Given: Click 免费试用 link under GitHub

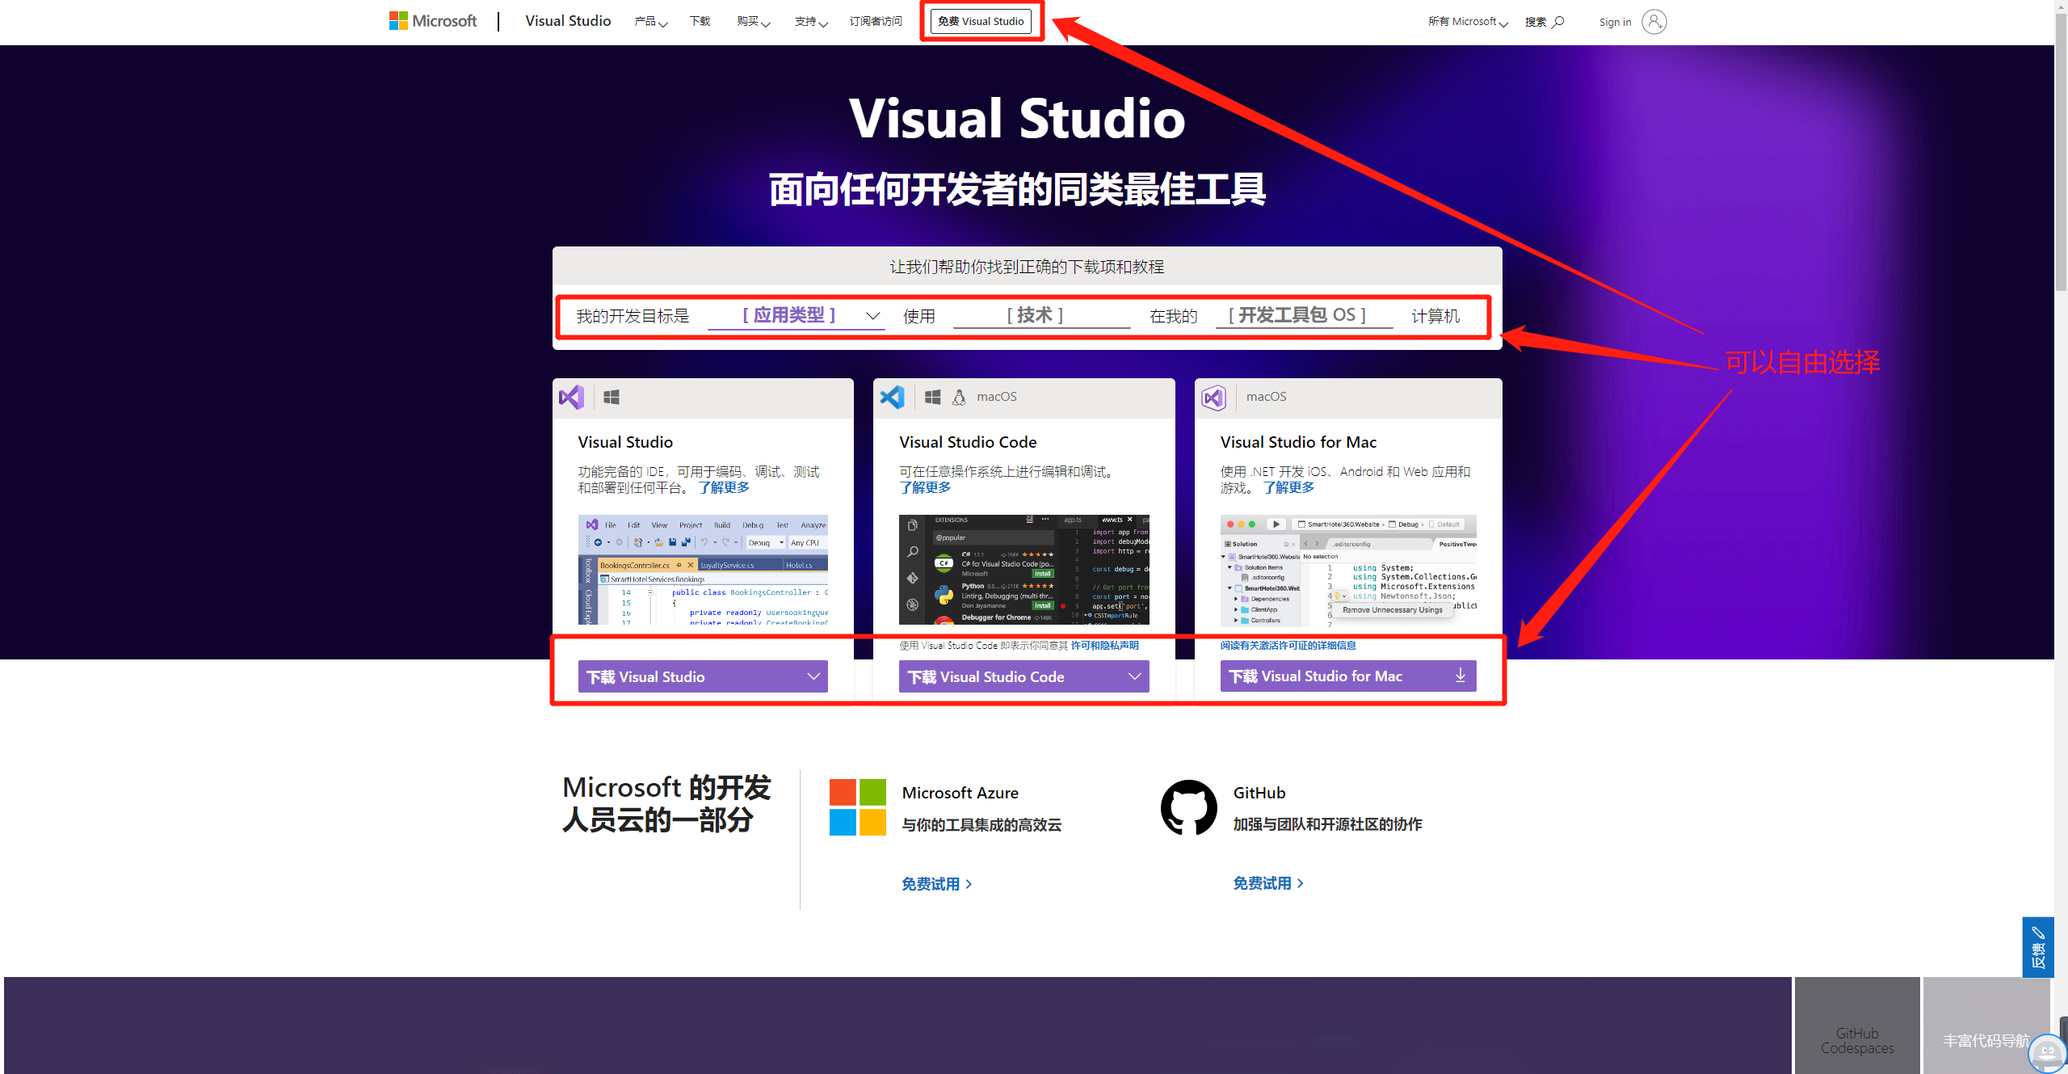Looking at the screenshot, I should tap(1267, 883).
